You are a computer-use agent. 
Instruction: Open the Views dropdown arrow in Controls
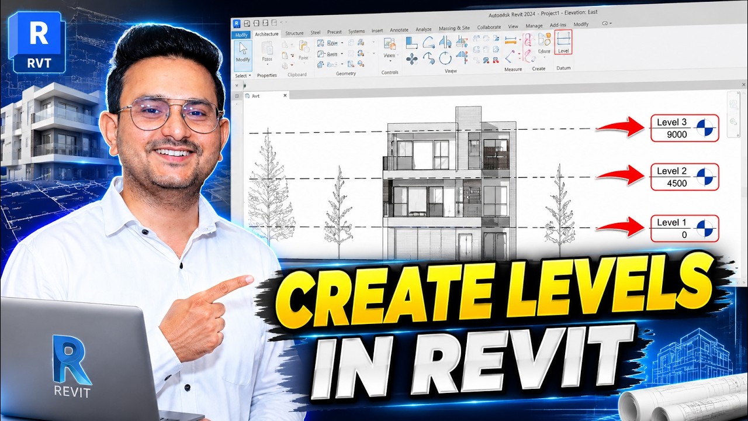click(x=390, y=61)
